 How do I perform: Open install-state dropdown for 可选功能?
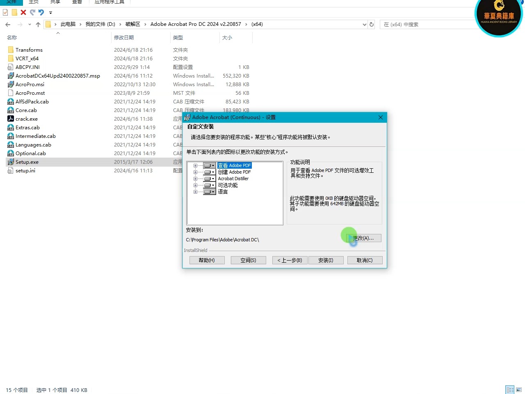point(209,186)
